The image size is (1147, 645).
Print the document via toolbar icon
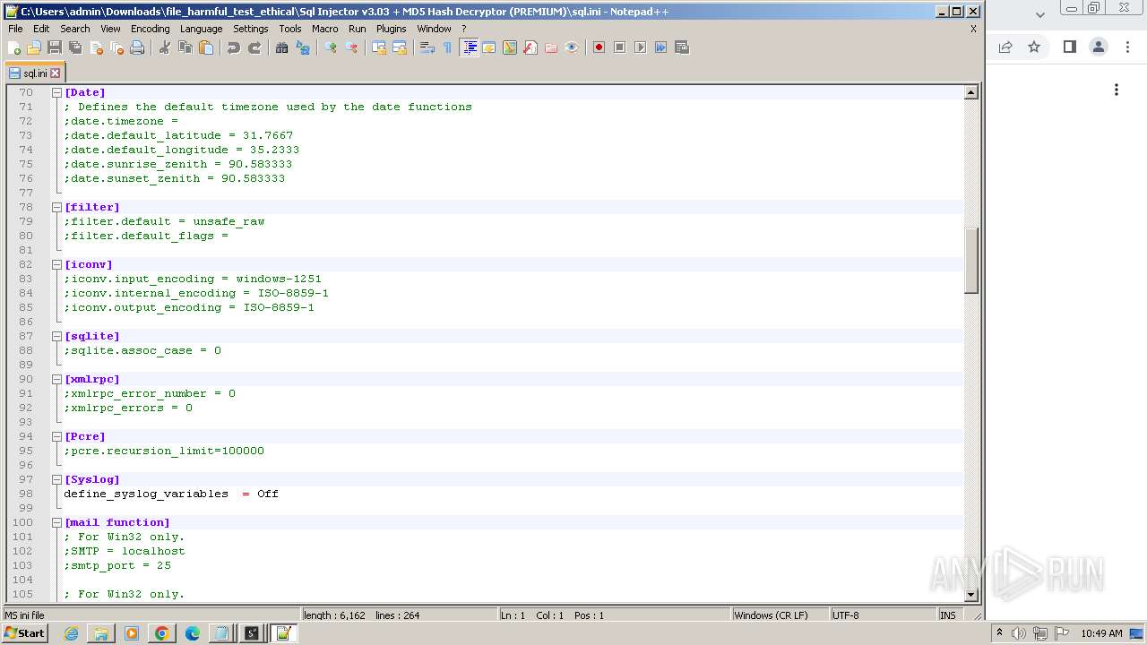coord(137,47)
